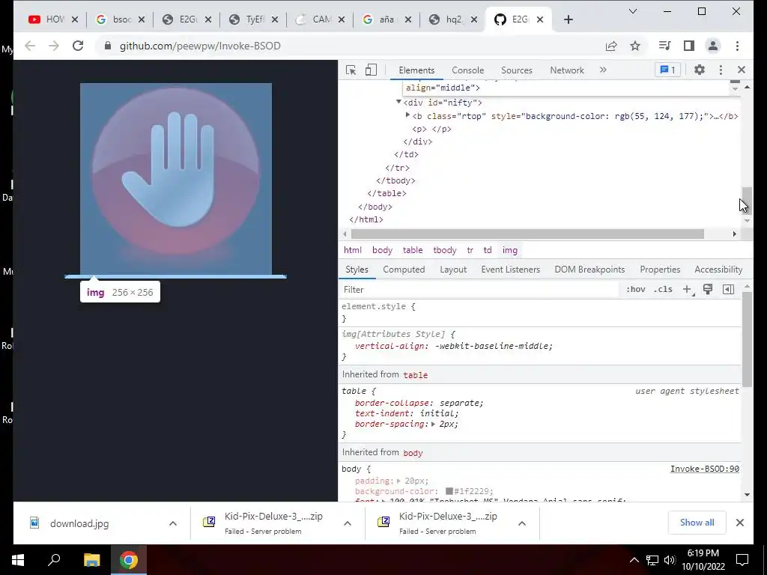Bookmark this page with star icon
This screenshot has height=575, width=767.
coord(635,46)
